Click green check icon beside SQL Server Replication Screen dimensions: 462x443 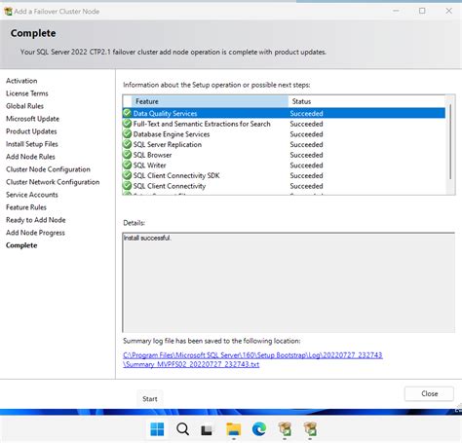click(x=127, y=144)
